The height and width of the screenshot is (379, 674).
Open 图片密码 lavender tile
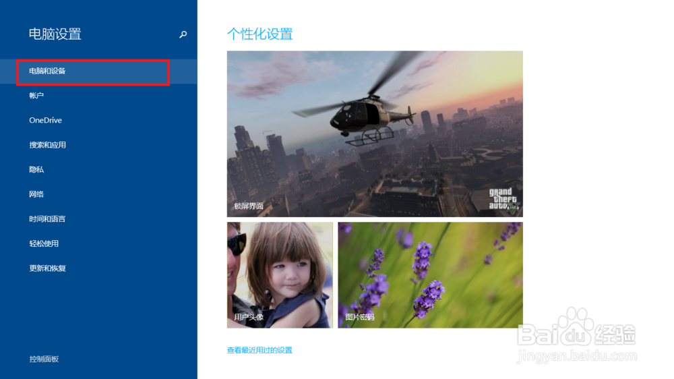click(x=430, y=275)
